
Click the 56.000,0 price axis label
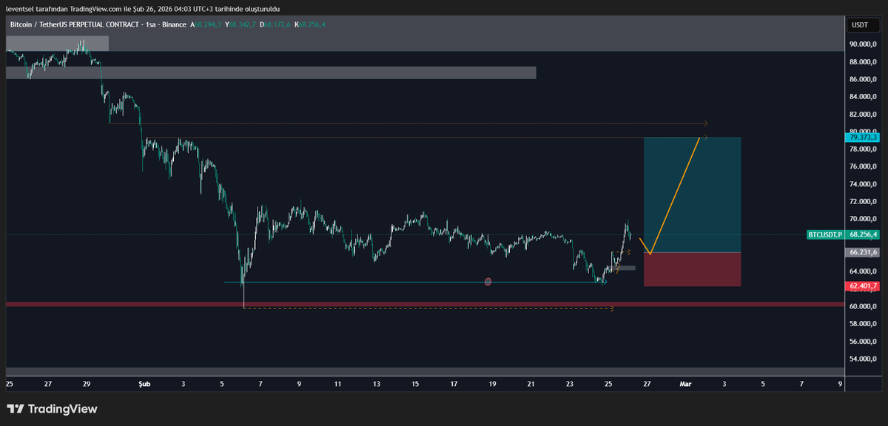pyautogui.click(x=864, y=342)
